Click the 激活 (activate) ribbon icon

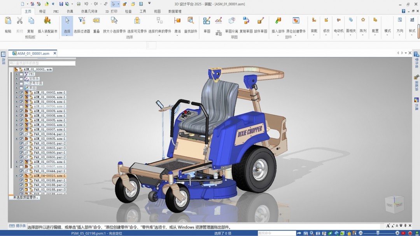pos(177,21)
